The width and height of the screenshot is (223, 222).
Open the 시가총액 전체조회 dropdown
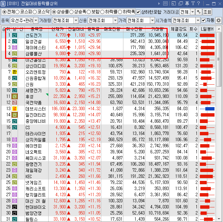point(198,20)
